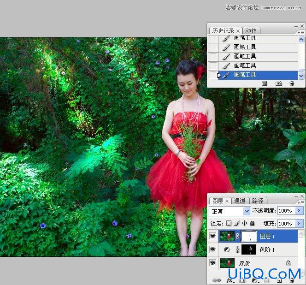
Task: Switch to the 动作 tab
Action: (x=251, y=31)
